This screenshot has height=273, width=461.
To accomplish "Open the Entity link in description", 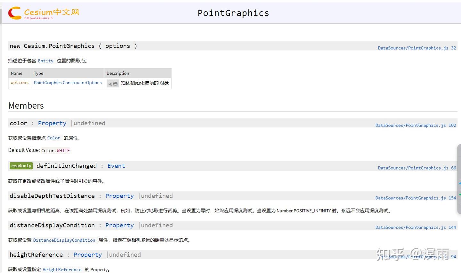I will (46, 61).
